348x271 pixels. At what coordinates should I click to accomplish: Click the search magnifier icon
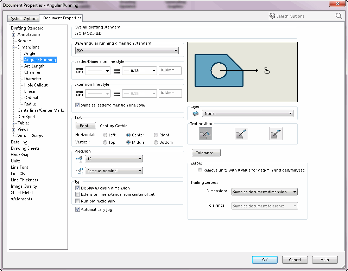339,16
